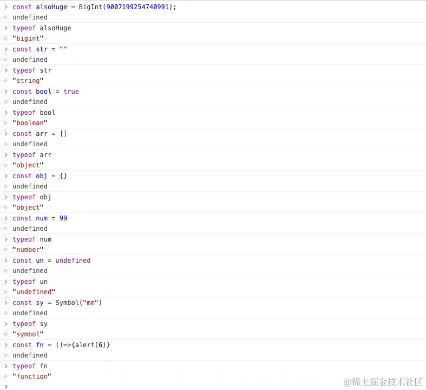The image size is (426, 390).
Task: Click the "bigint" output result
Action: click(28, 38)
